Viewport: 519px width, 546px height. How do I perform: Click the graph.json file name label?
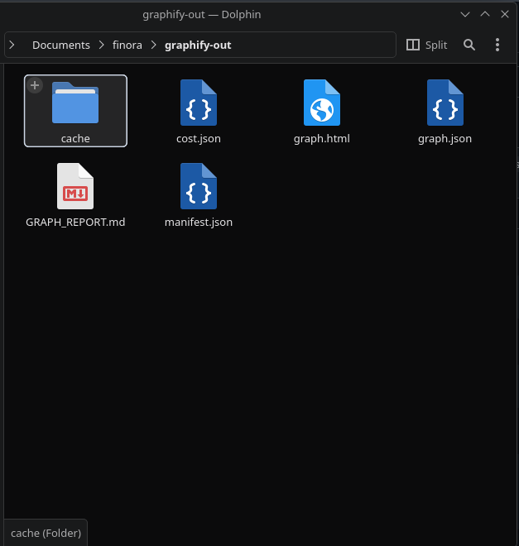[445, 139]
